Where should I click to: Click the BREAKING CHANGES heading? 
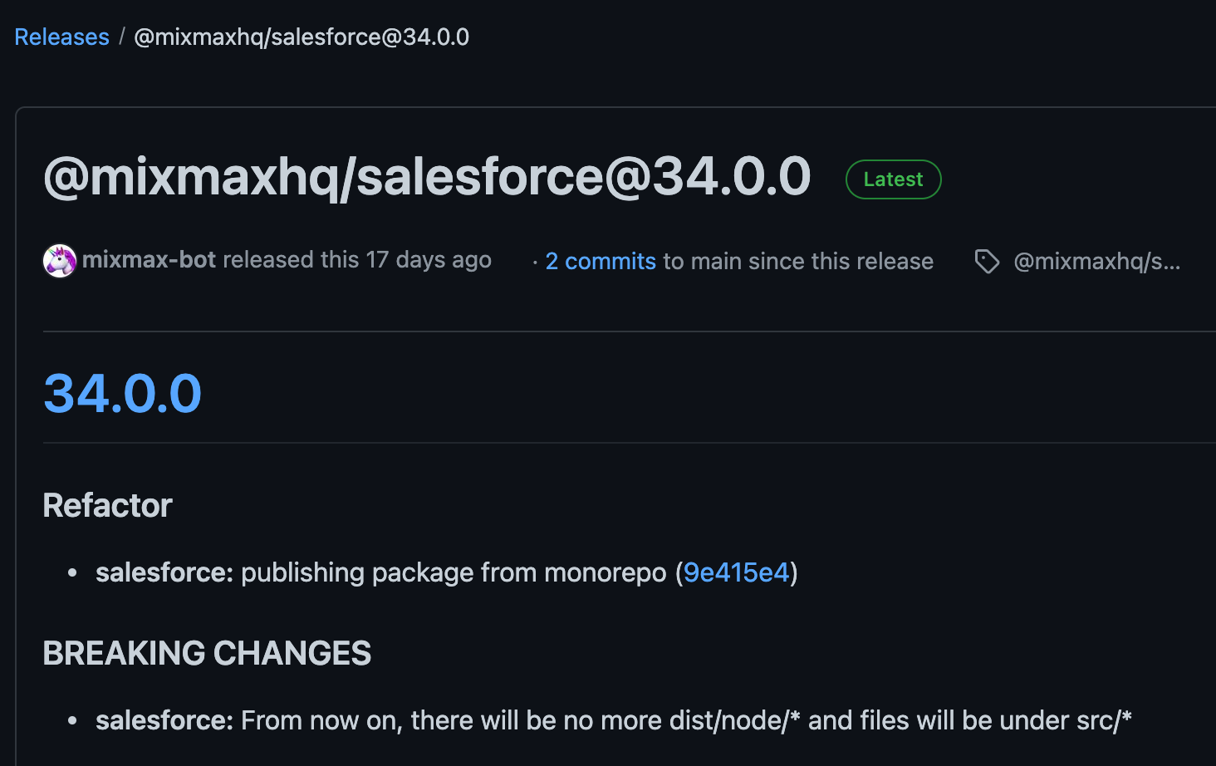click(207, 654)
